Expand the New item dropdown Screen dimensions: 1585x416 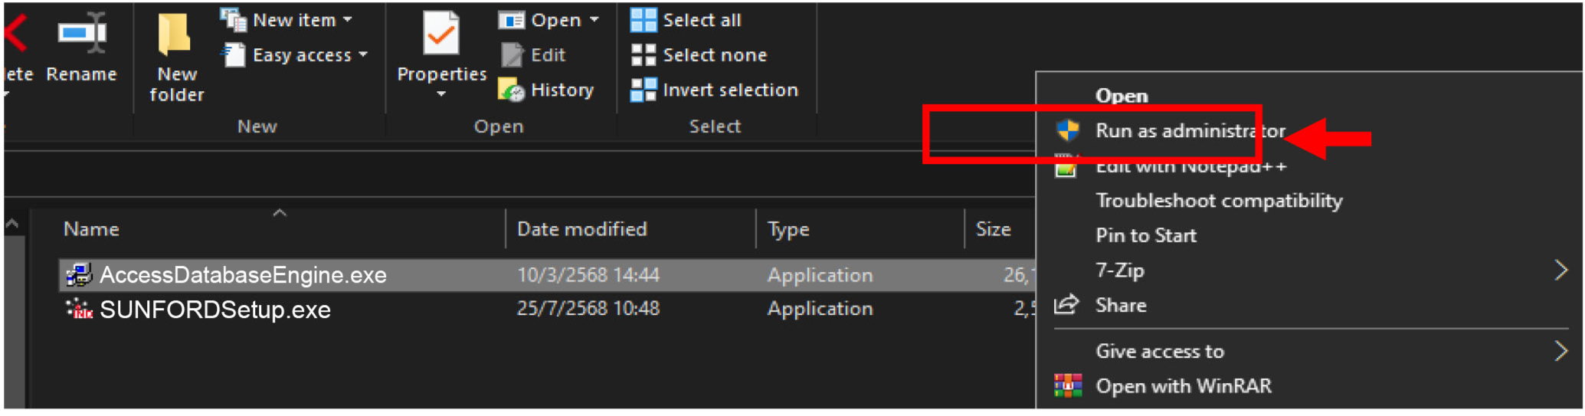[348, 20]
